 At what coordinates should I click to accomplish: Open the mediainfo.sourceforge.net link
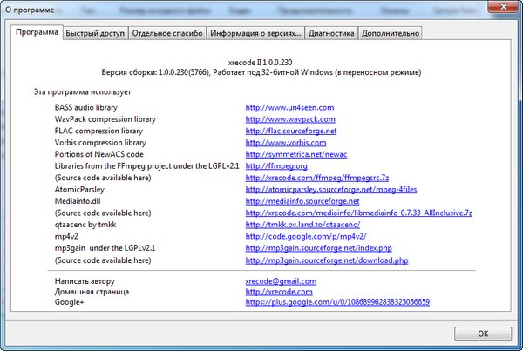pos(302,200)
